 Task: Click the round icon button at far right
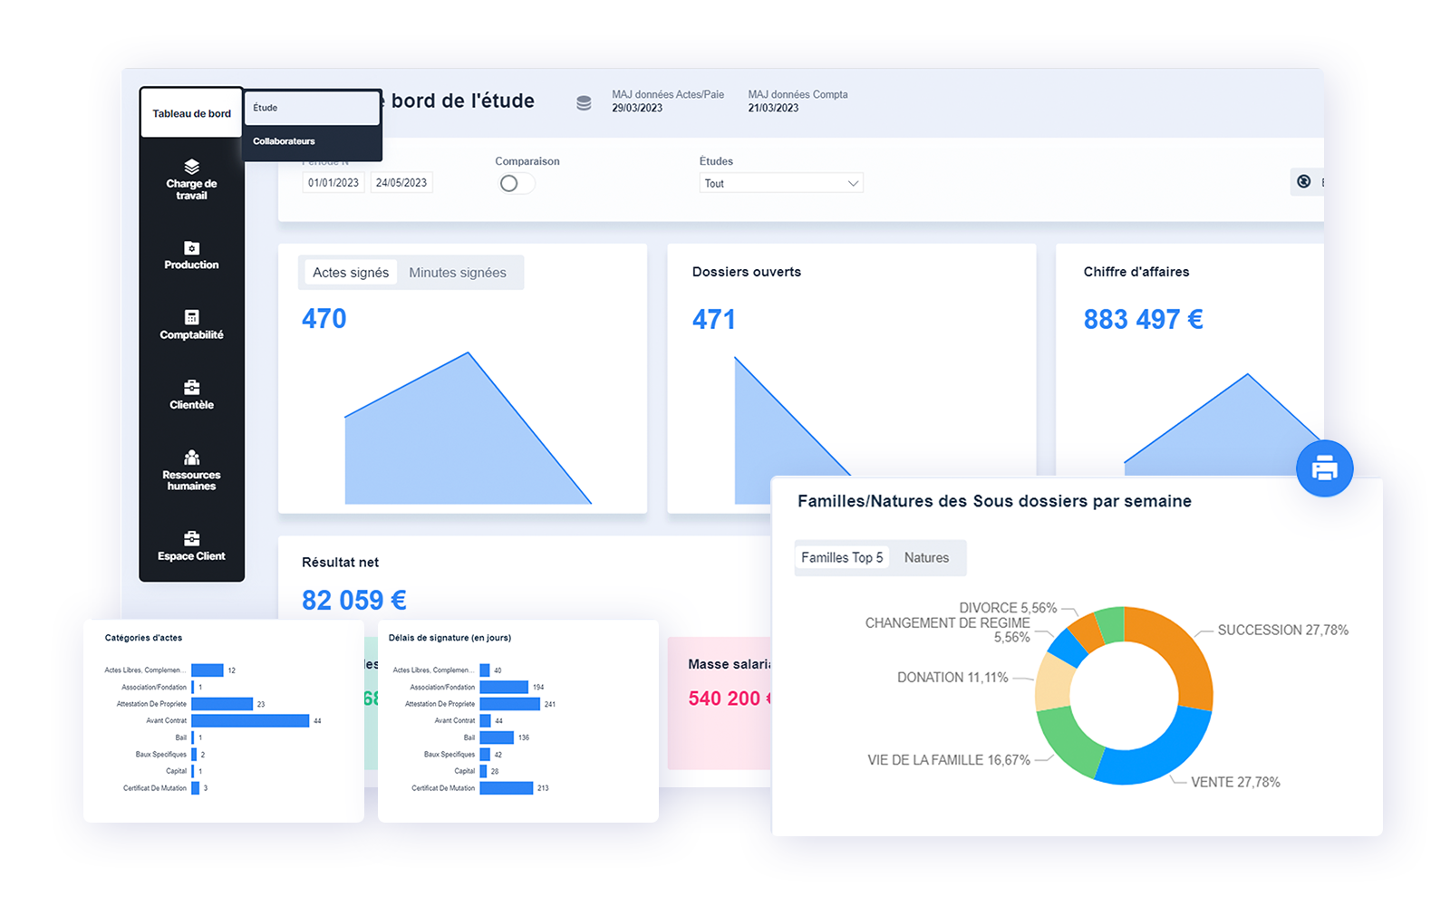(1303, 182)
